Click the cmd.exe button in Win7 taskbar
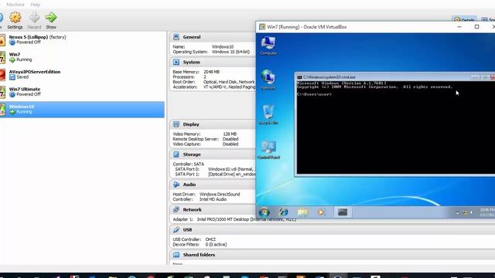 [343, 212]
